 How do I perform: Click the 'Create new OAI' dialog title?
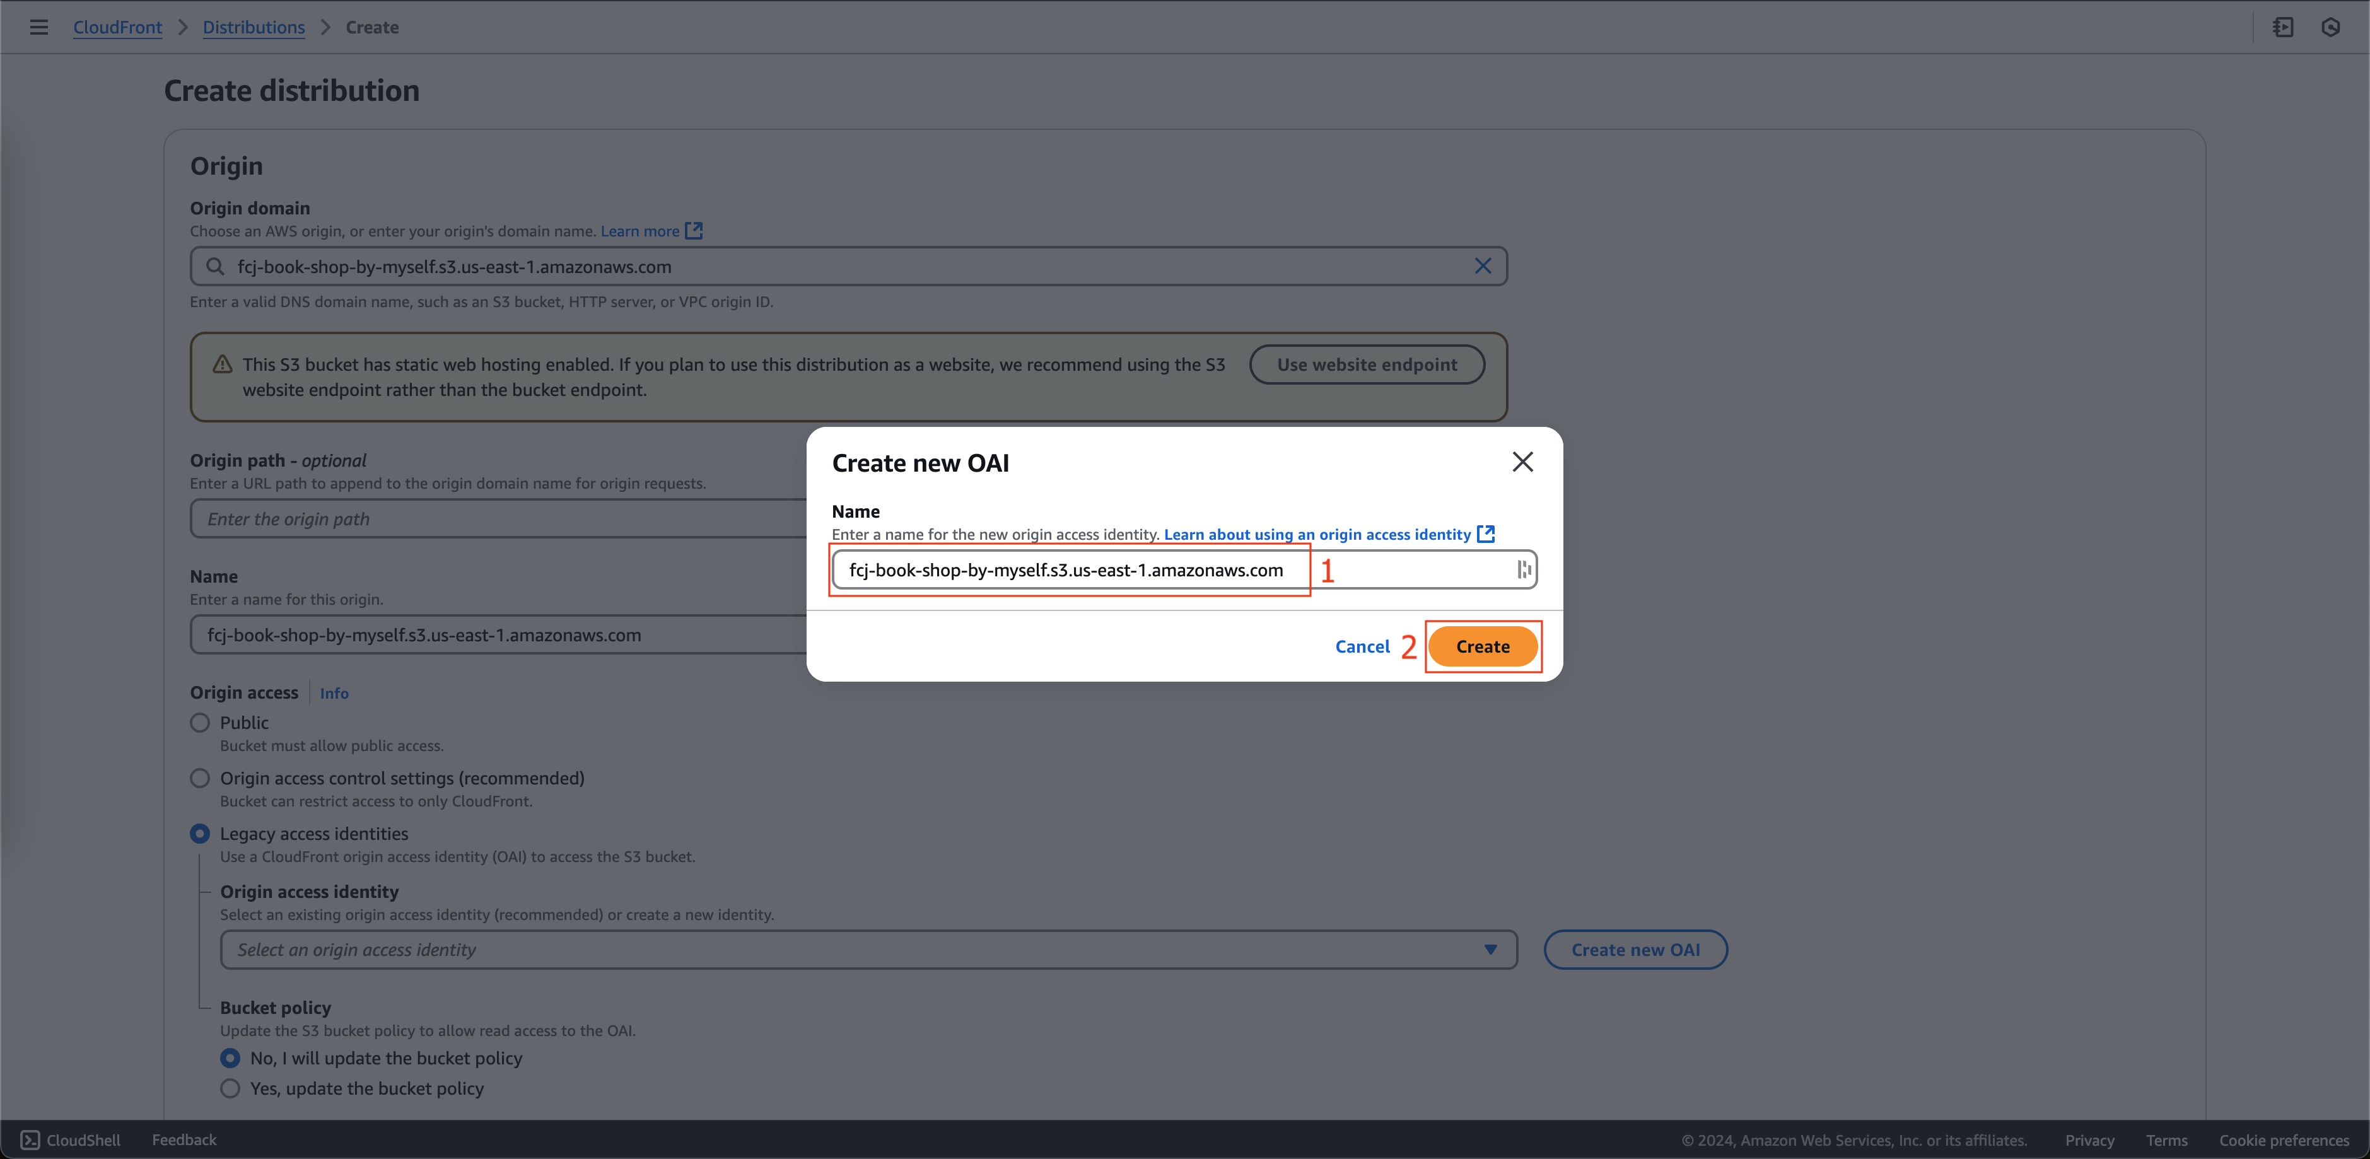click(x=920, y=463)
